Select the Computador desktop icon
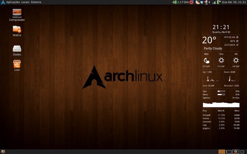The image size is (247, 154). point(17,15)
